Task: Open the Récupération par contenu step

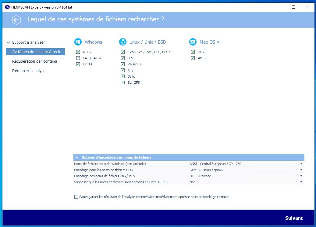Action: point(34,61)
